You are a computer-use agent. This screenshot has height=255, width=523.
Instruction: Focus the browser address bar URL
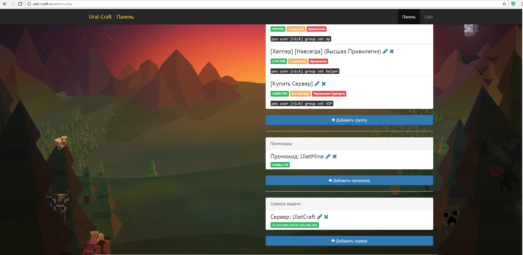pyautogui.click(x=165, y=4)
